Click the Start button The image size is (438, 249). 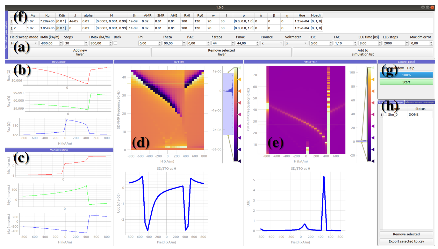pyautogui.click(x=406, y=82)
